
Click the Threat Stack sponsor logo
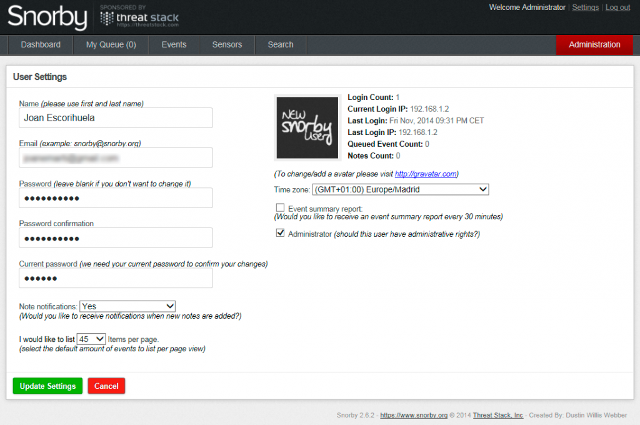click(139, 17)
